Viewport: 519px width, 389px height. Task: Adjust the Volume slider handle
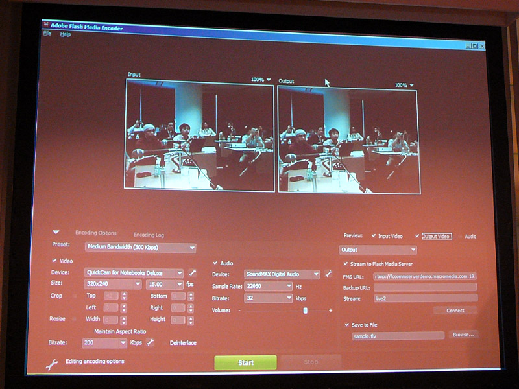pyautogui.click(x=305, y=311)
